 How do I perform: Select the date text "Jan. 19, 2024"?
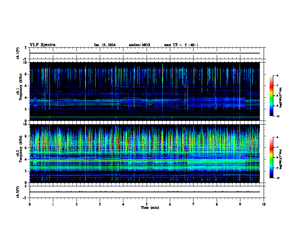(x=105, y=45)
